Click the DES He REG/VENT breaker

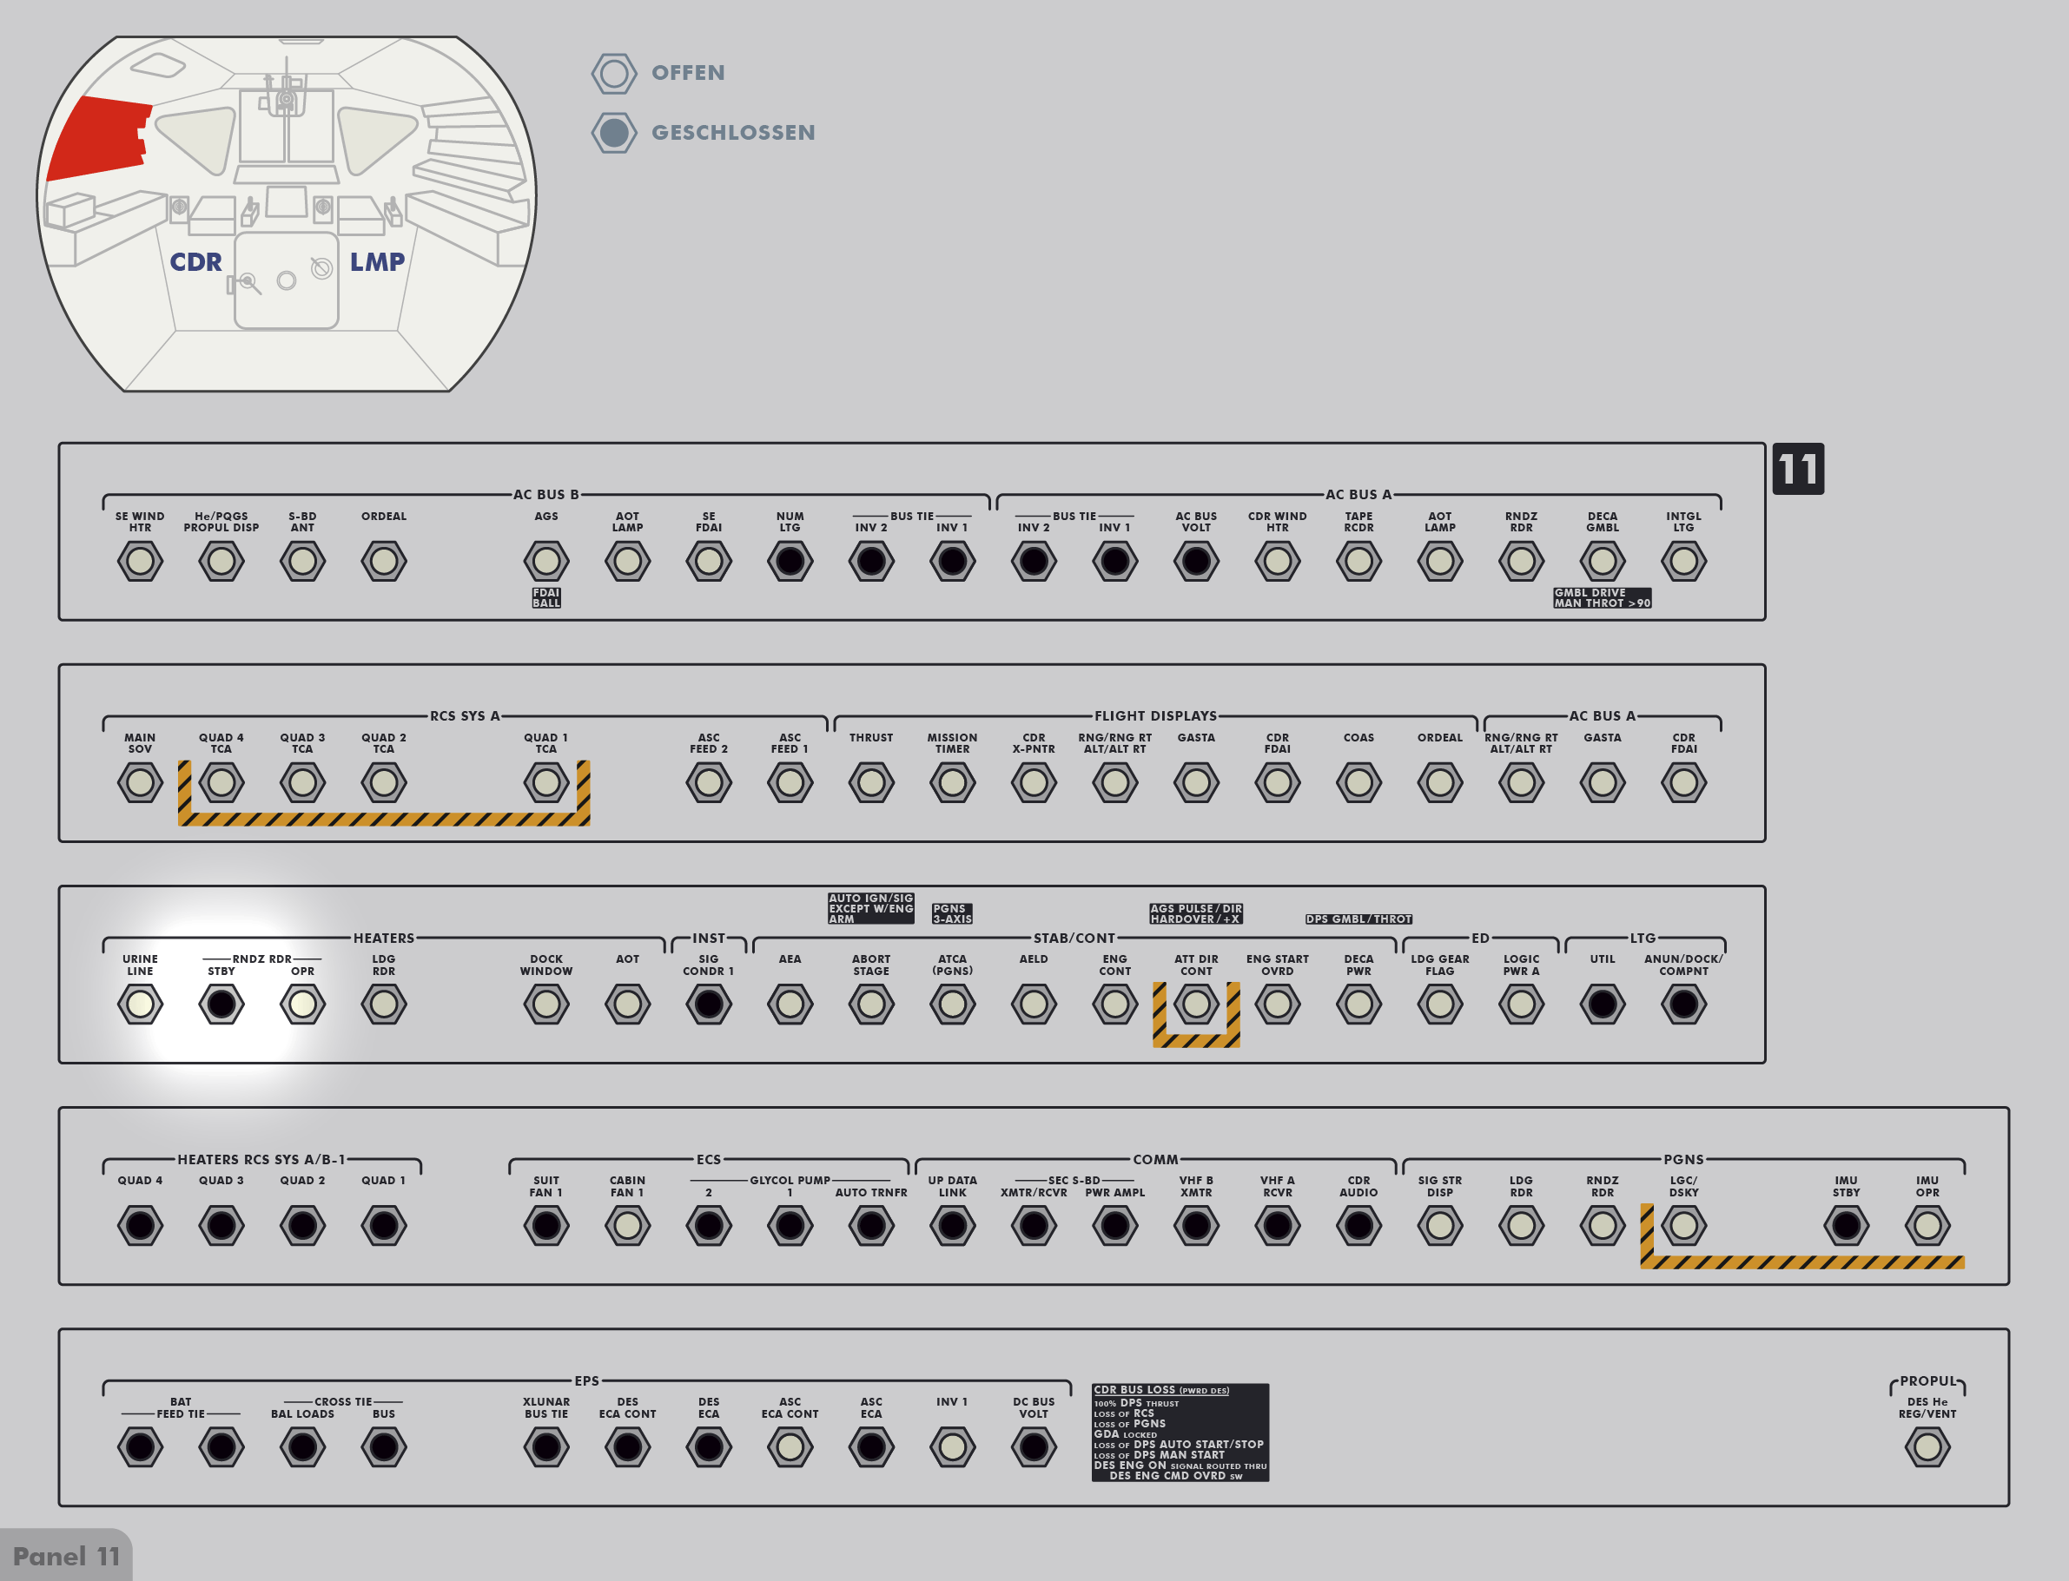1927,1446
